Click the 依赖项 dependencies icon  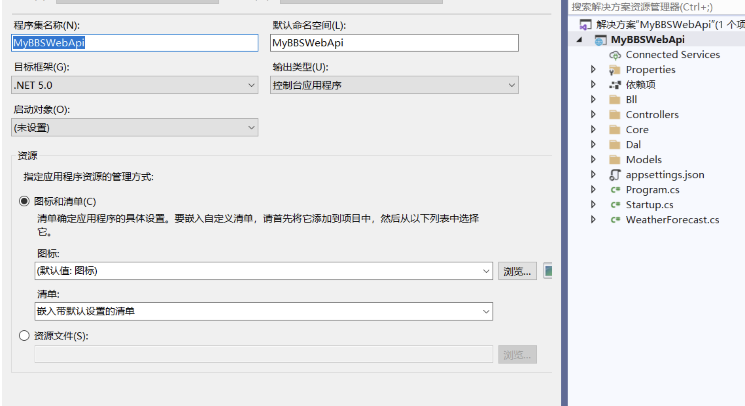pyautogui.click(x=615, y=85)
